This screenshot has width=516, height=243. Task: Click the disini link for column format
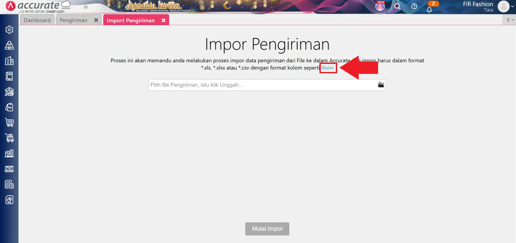pos(328,68)
